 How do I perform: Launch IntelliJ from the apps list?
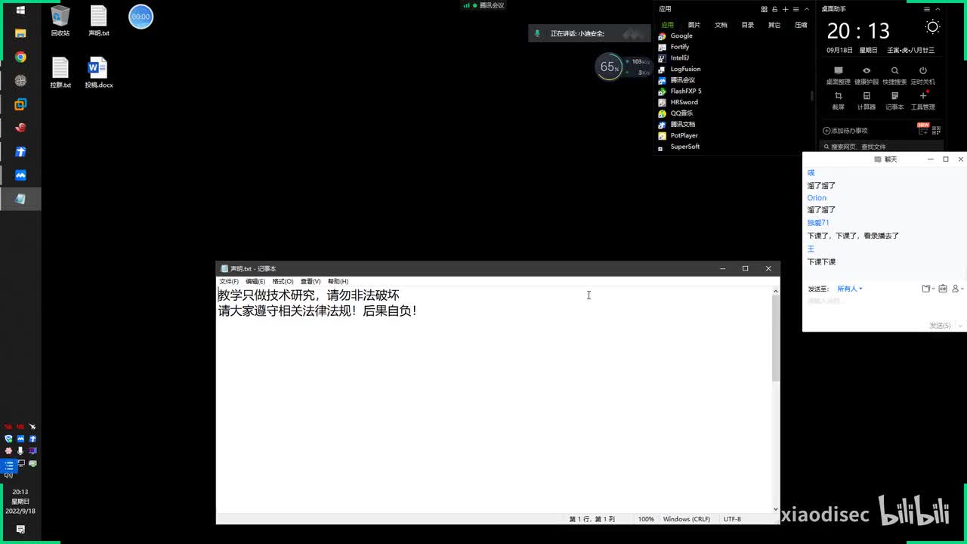click(674, 57)
